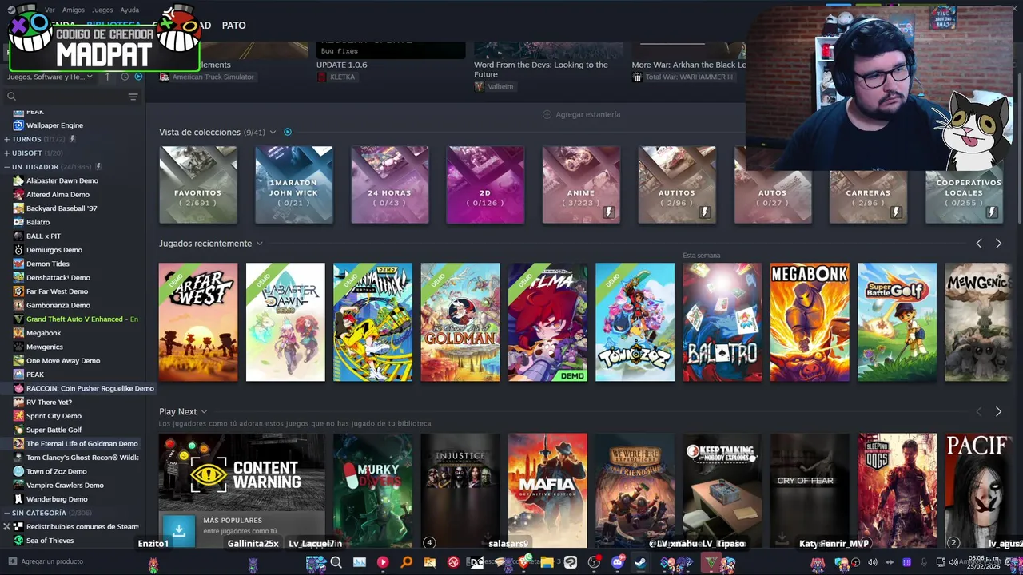Screen dimensions: 1023x575
Task: Click MÁS POPULARES label under Content Warning
Action: coord(233,521)
